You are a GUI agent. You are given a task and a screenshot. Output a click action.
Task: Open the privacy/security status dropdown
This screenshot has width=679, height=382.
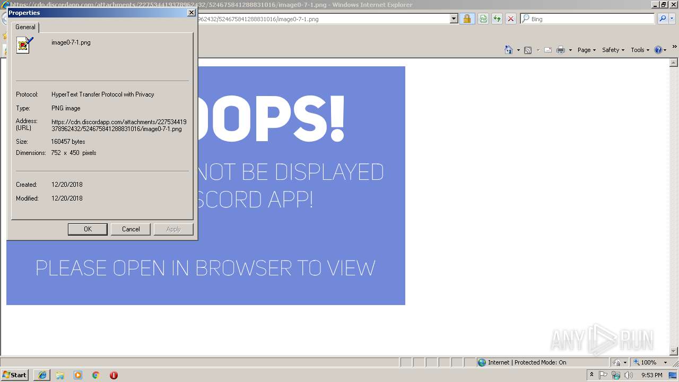[620, 362]
